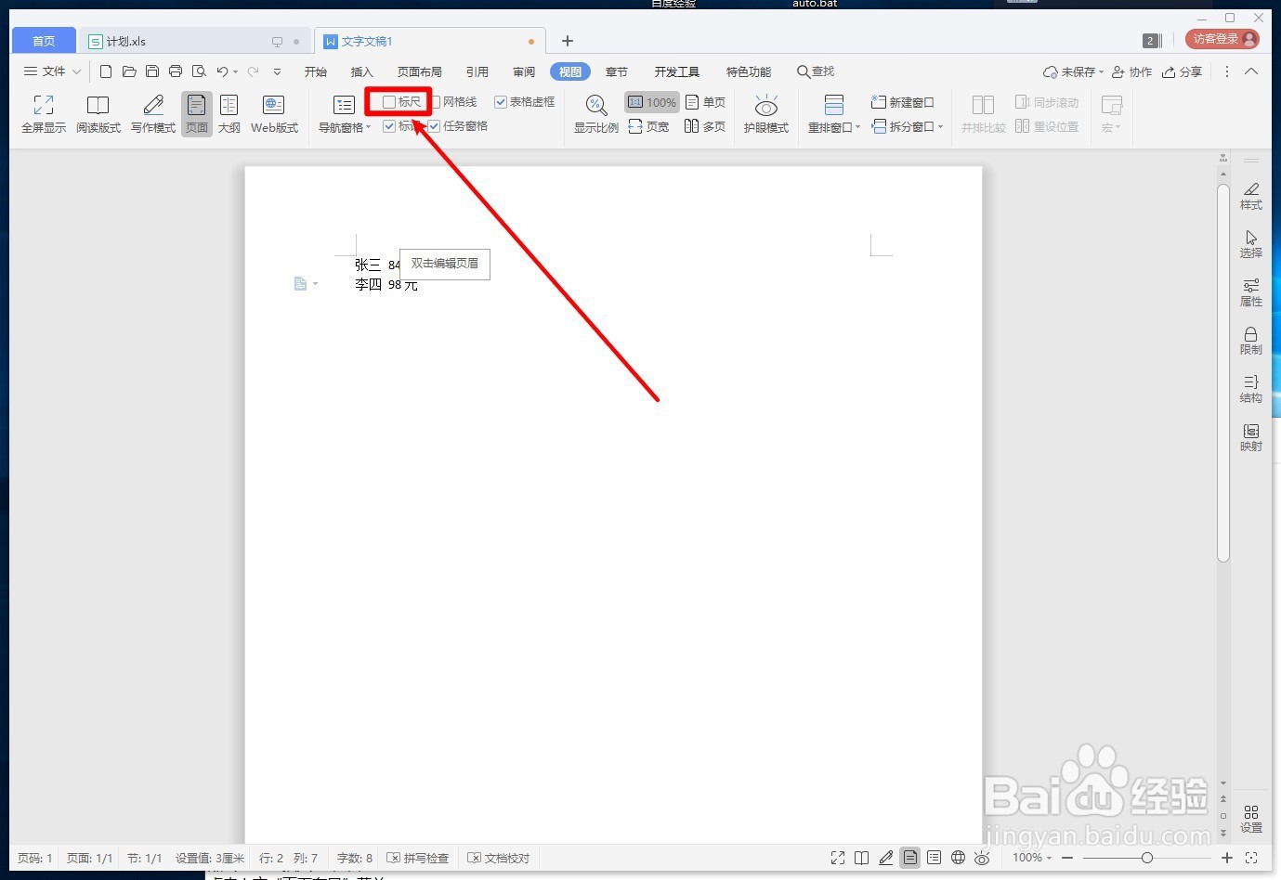Check the Gridlines (网格线) checkbox
The width and height of the screenshot is (1281, 880).
(x=435, y=102)
